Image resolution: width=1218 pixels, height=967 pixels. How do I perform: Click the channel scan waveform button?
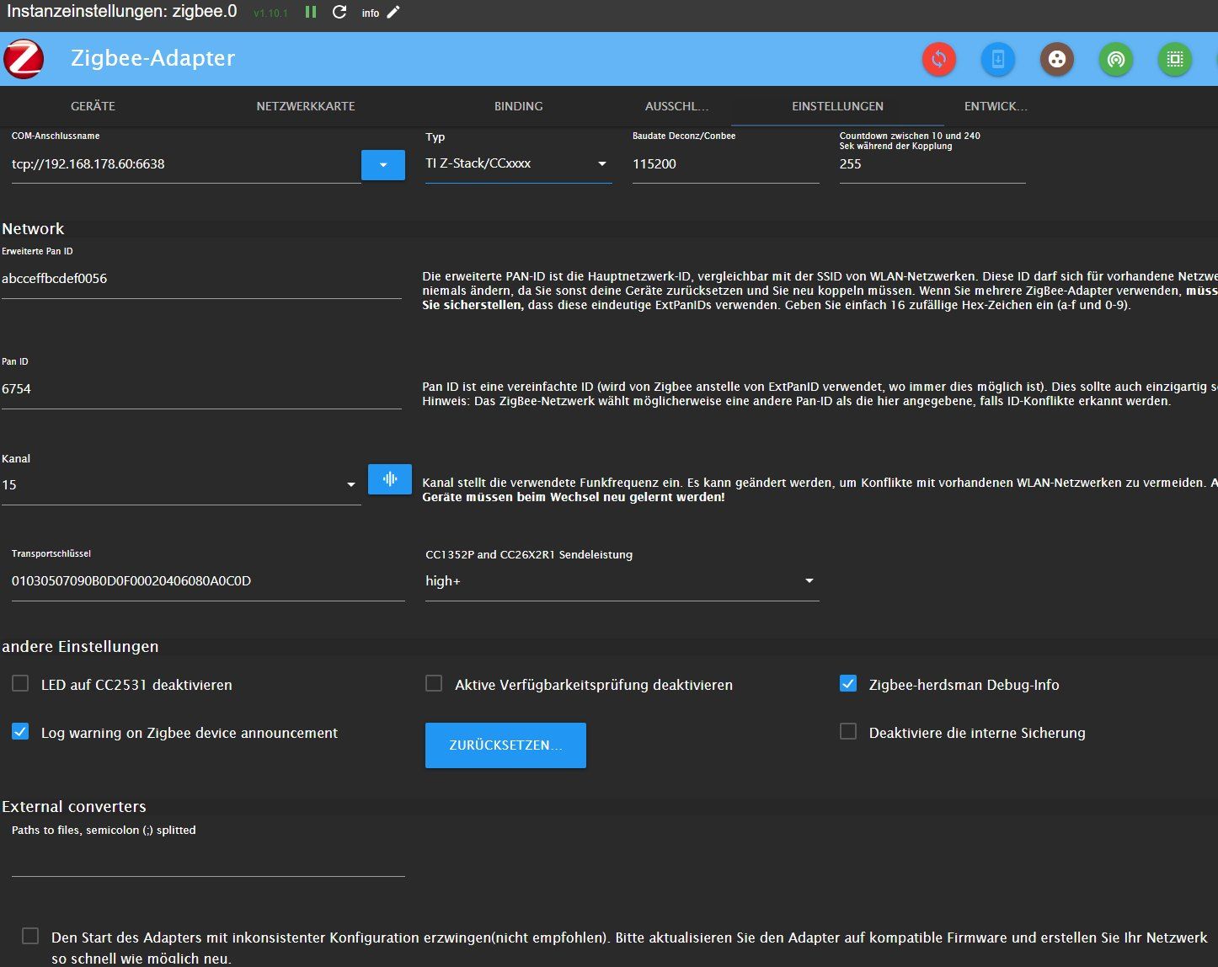coord(390,478)
